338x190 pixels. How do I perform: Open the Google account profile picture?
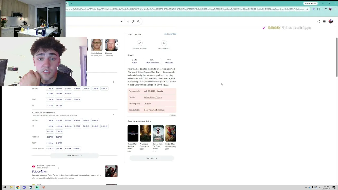(x=331, y=21)
